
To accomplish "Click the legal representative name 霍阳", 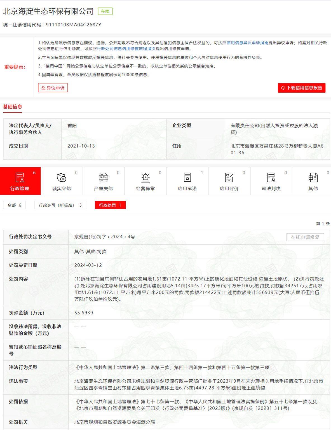I will [72, 126].
